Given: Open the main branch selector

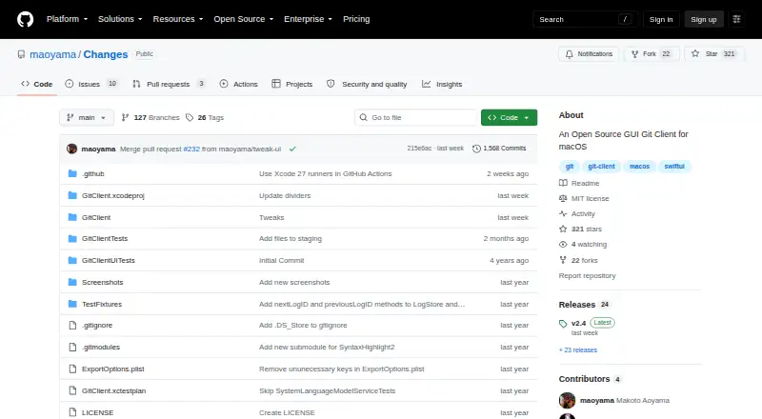Looking at the screenshot, I should (x=87, y=118).
